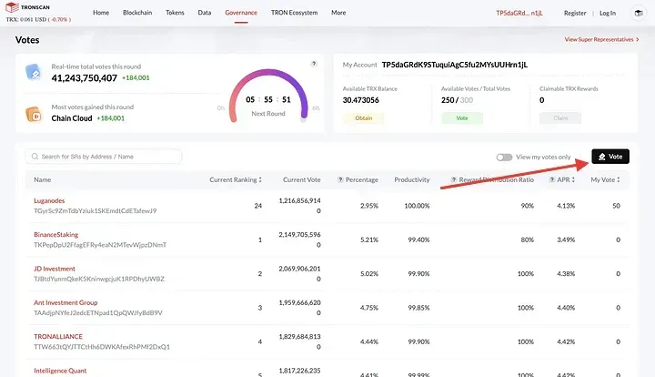Open the Intelligence Quant representative link
655x377 pixels.
pos(60,371)
